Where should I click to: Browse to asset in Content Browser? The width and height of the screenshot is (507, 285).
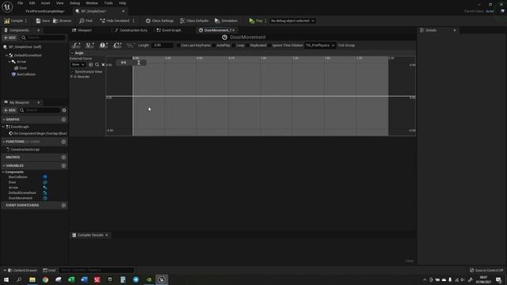coord(62,21)
